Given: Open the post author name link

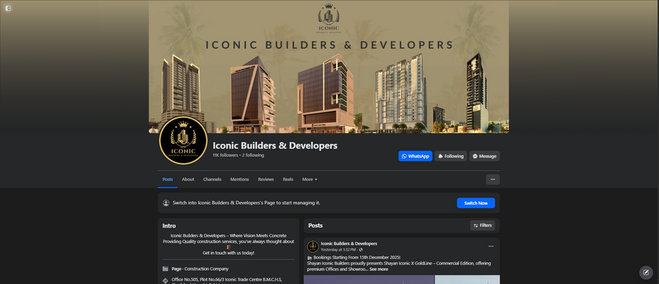Looking at the screenshot, I should 349,243.
